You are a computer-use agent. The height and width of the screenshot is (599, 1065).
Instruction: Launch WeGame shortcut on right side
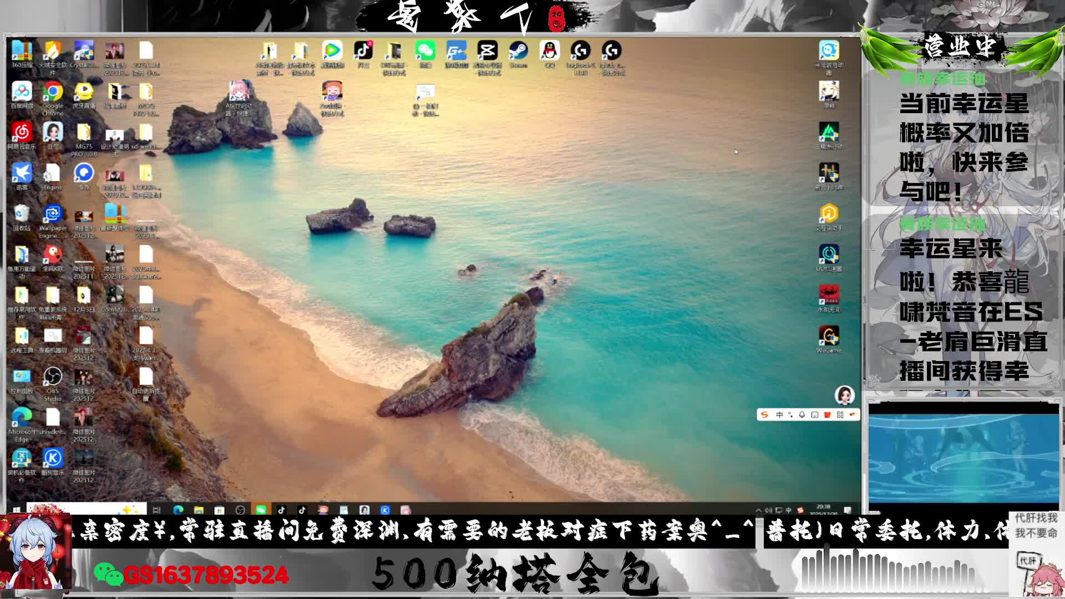tap(829, 336)
